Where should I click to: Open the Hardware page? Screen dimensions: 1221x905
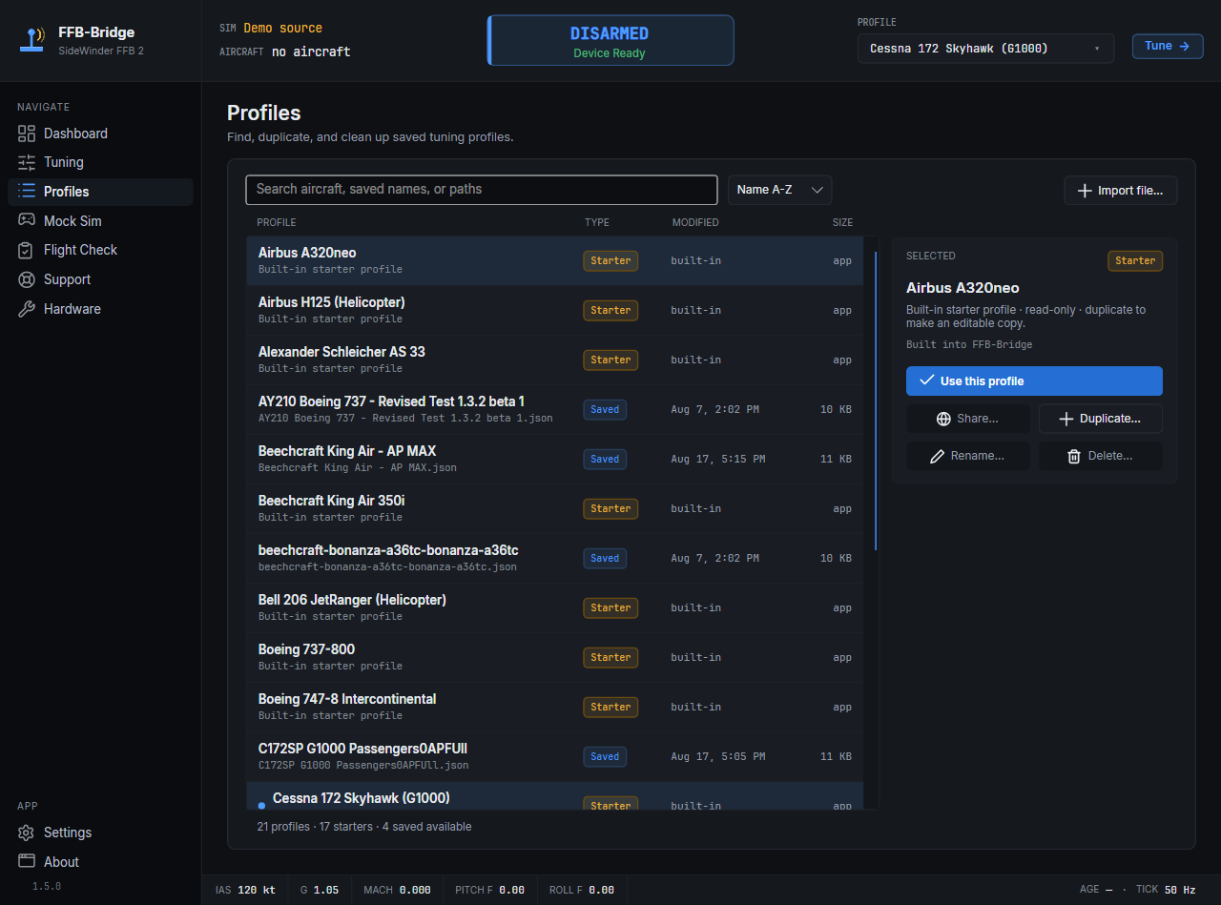(100, 309)
